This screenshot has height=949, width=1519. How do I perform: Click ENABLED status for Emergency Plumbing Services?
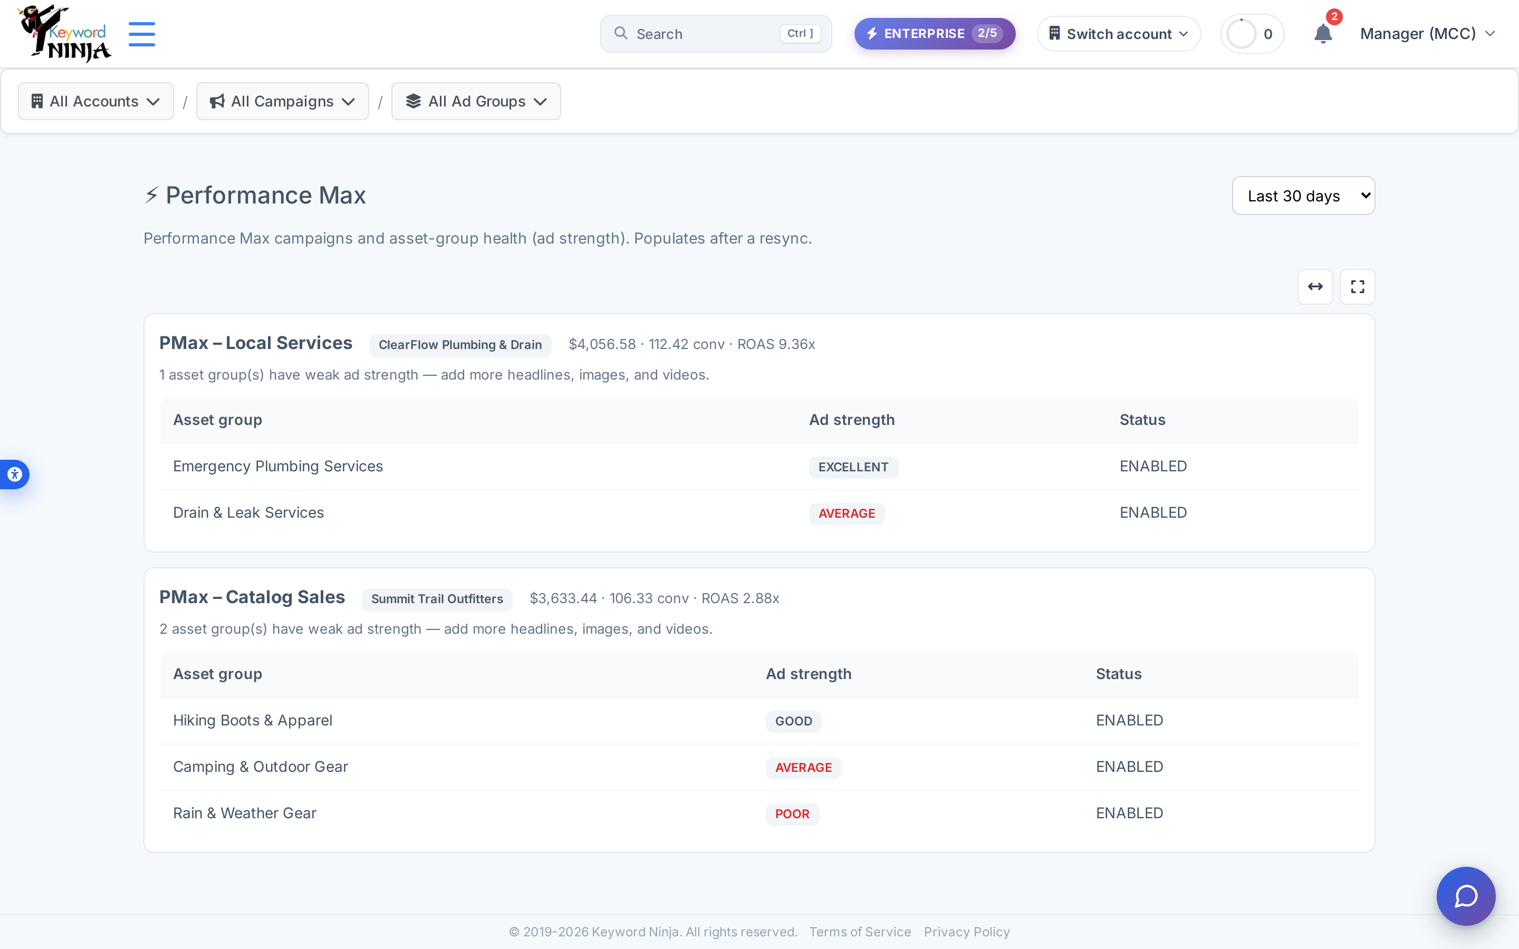coord(1153,467)
